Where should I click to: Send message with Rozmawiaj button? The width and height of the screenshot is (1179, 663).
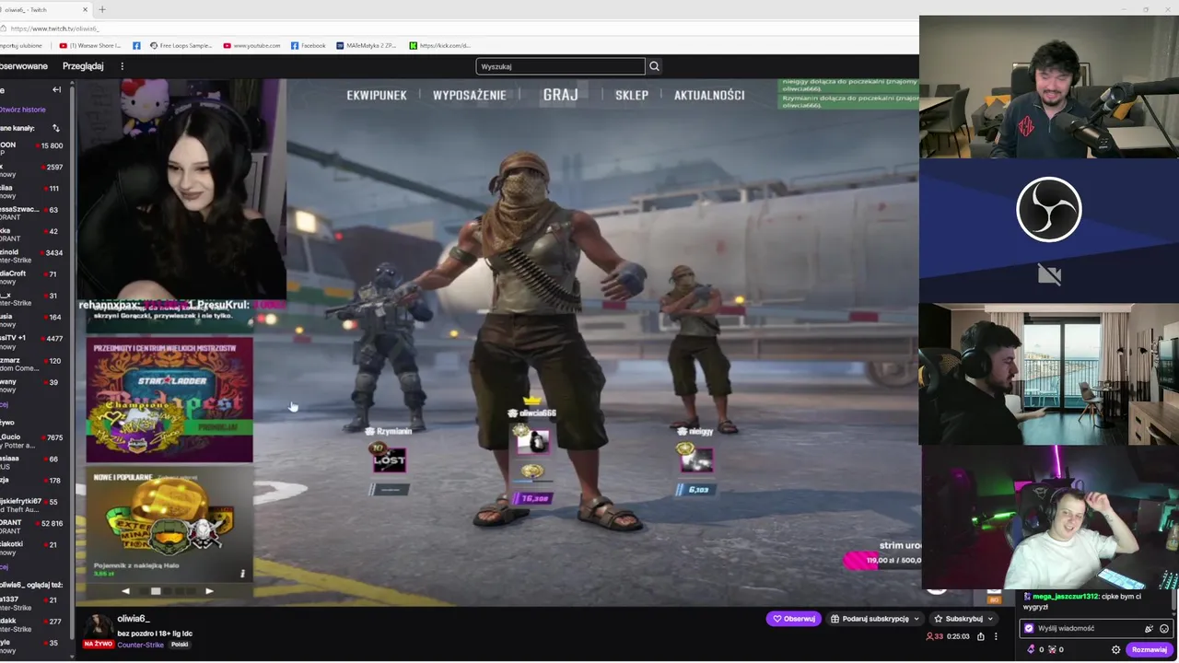point(1150,649)
